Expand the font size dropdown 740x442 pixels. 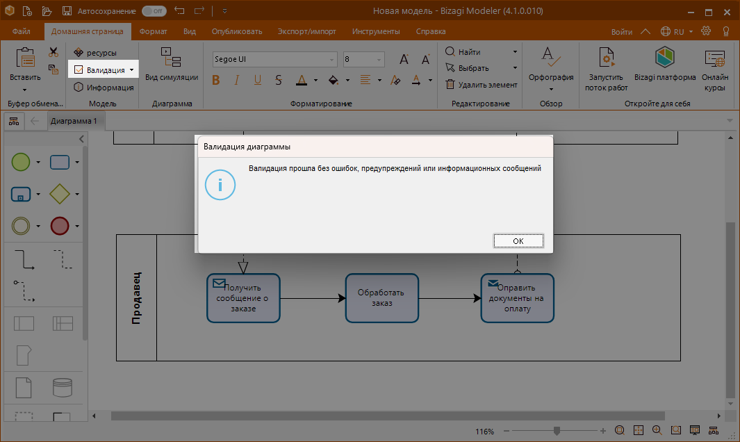pos(379,59)
